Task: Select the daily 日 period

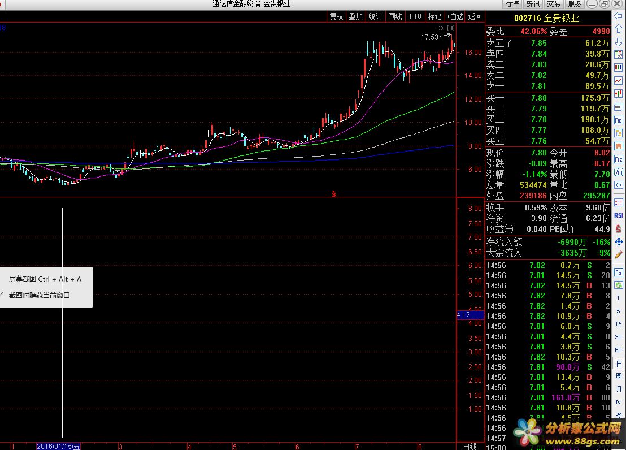Action: tap(619, 364)
